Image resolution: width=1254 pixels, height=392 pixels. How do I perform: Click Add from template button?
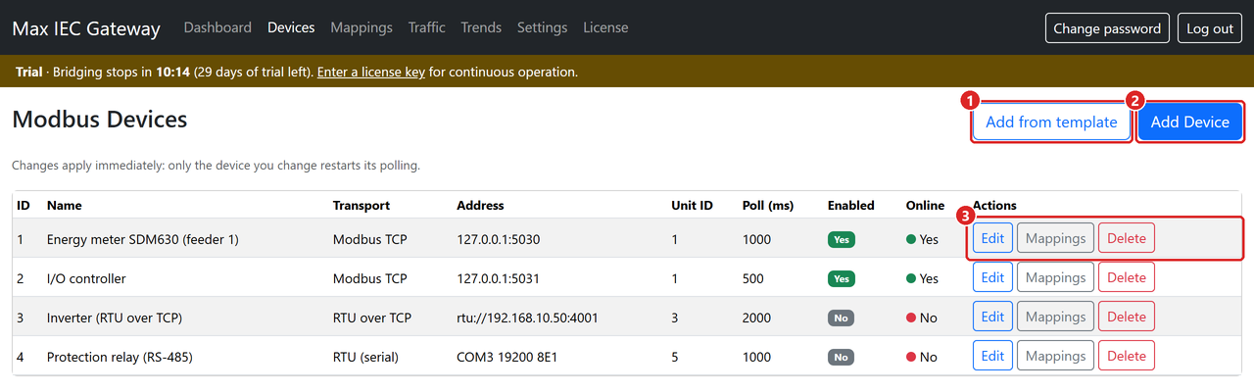click(x=1051, y=122)
